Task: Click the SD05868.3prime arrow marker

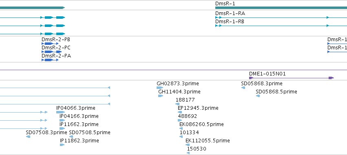Action: click(x=243, y=88)
